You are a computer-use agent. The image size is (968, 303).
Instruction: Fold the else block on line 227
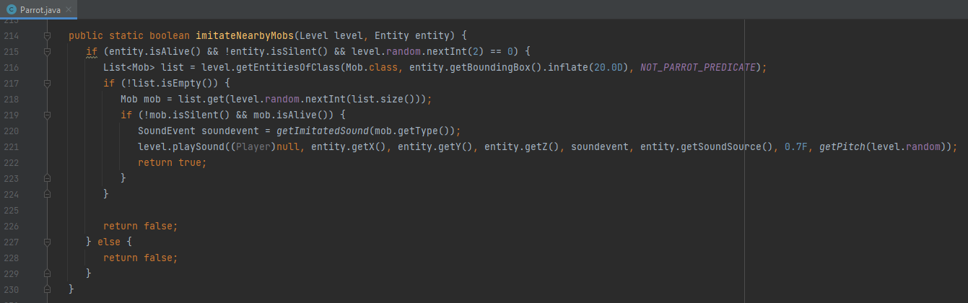pos(47,242)
